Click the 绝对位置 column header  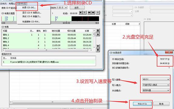click(56, 31)
